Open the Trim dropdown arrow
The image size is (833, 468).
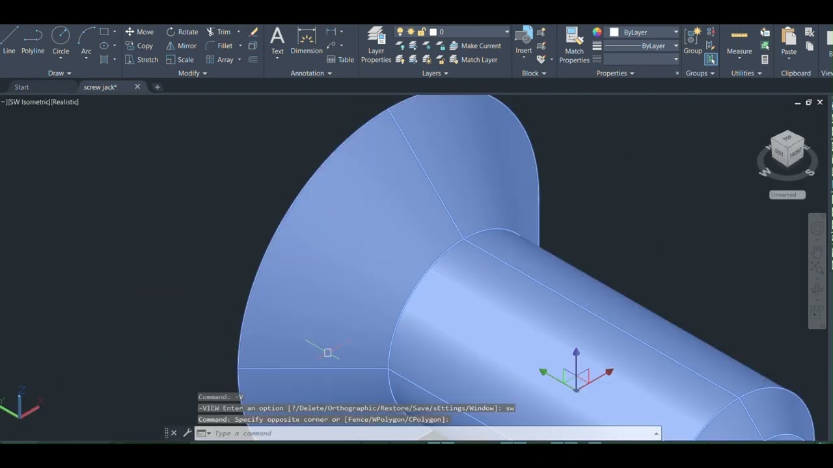(x=238, y=32)
